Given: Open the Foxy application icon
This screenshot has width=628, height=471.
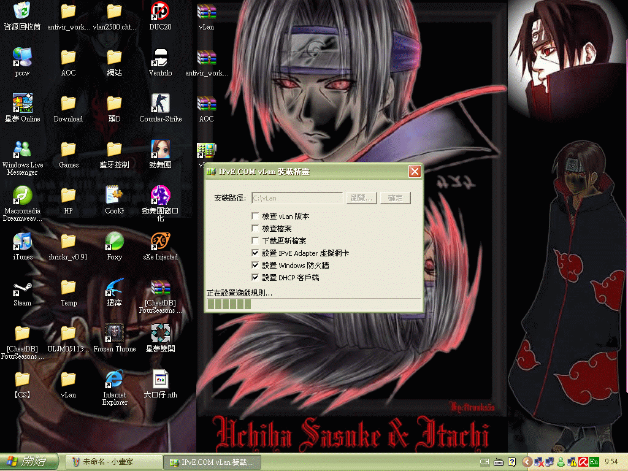Looking at the screenshot, I should click(114, 242).
